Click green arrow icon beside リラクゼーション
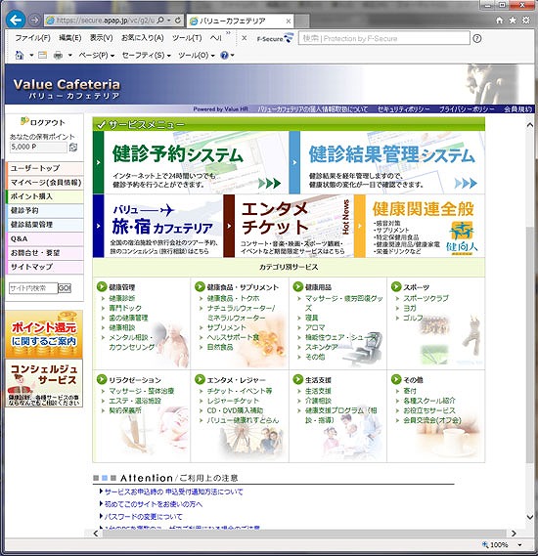This screenshot has width=538, height=556. click(102, 379)
